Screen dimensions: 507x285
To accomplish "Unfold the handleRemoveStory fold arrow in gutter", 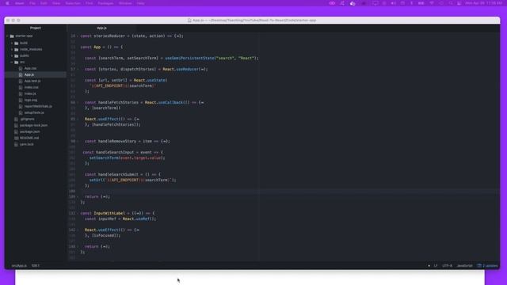I will 78,141.
